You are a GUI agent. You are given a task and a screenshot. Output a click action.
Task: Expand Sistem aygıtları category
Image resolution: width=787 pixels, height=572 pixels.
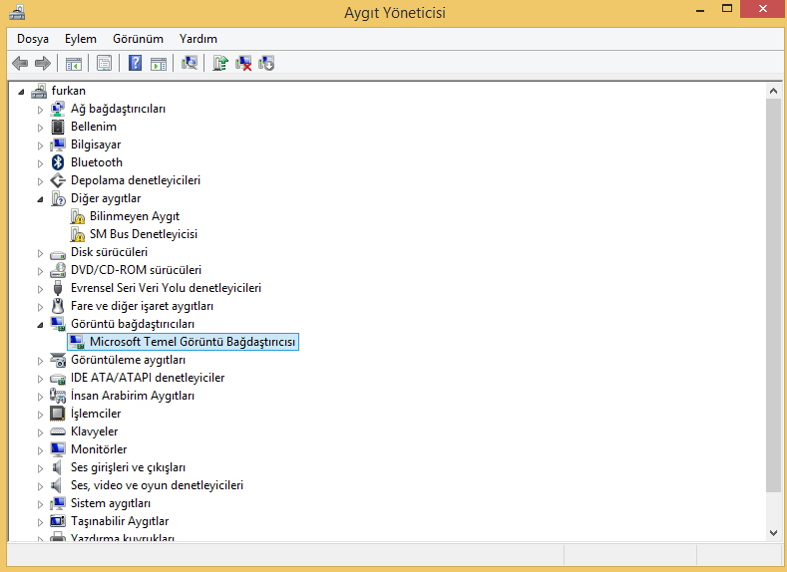click(x=40, y=504)
